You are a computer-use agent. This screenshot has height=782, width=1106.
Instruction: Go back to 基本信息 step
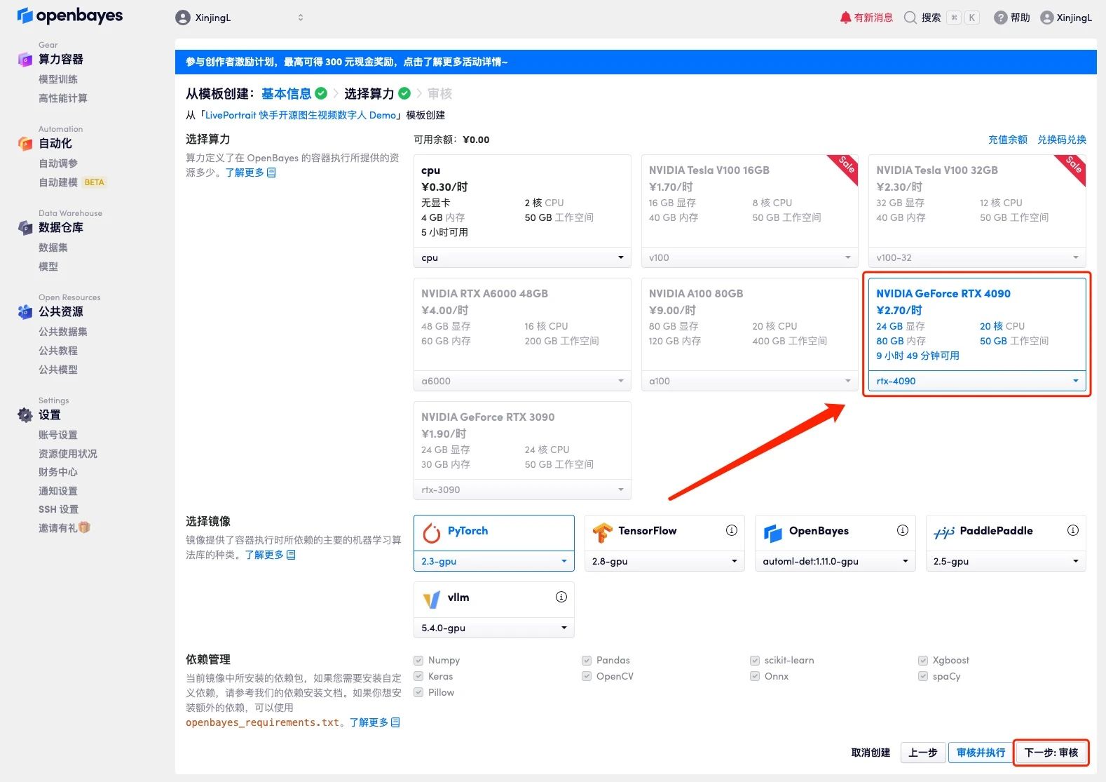click(x=286, y=93)
